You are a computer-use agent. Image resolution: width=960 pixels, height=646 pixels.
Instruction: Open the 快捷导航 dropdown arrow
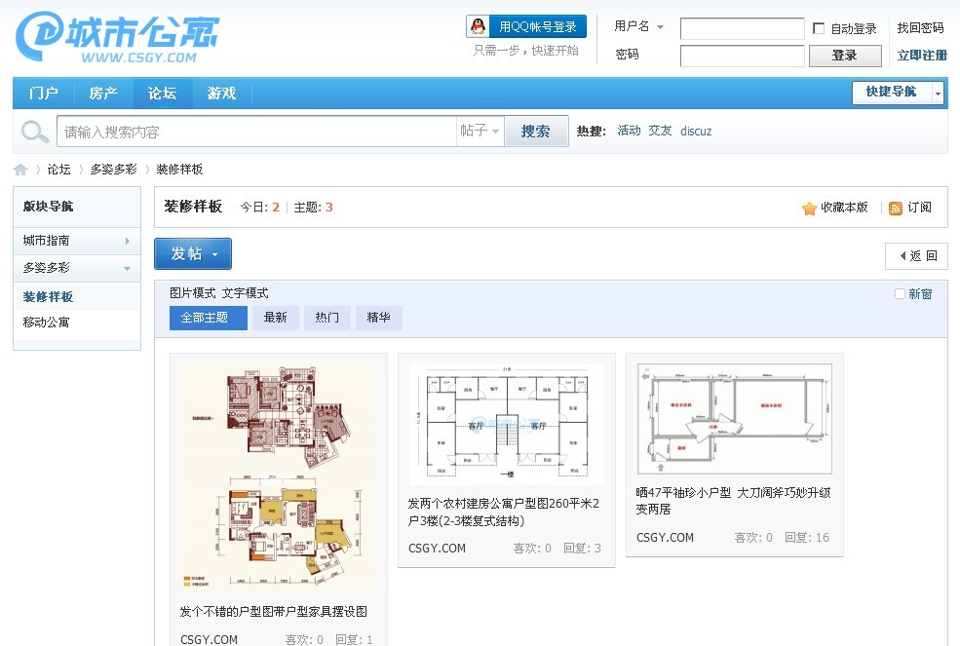click(938, 94)
